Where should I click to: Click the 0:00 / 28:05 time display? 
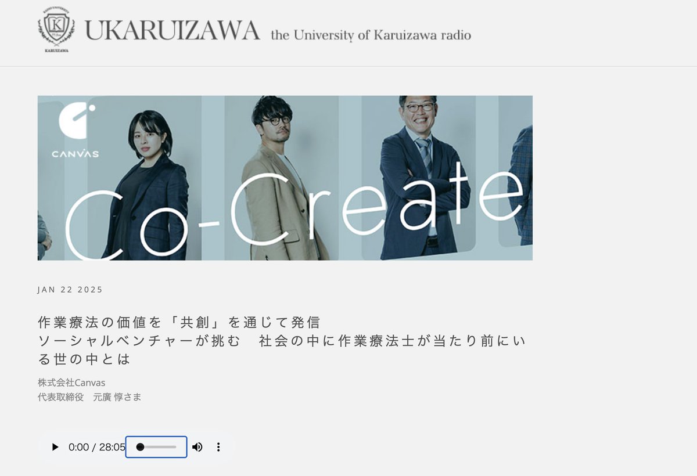(x=96, y=447)
